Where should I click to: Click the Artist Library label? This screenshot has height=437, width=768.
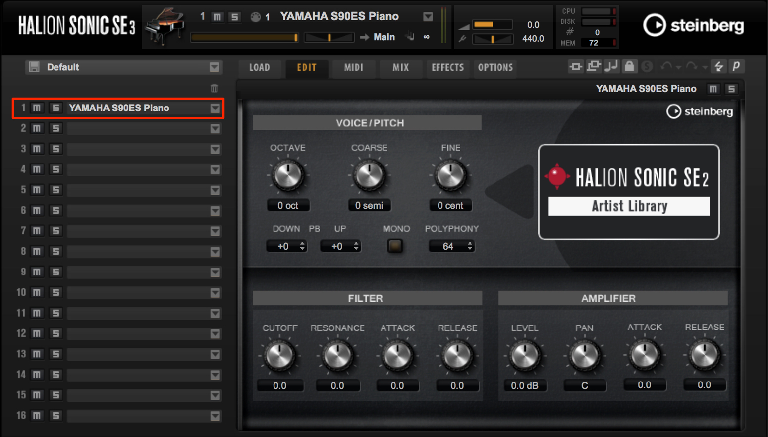(x=629, y=206)
